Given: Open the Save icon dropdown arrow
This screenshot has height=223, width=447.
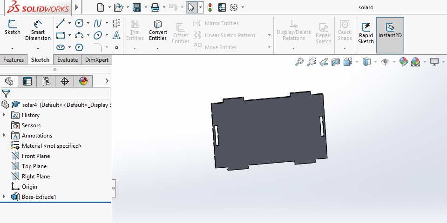Looking at the screenshot, I should pos(146,7).
